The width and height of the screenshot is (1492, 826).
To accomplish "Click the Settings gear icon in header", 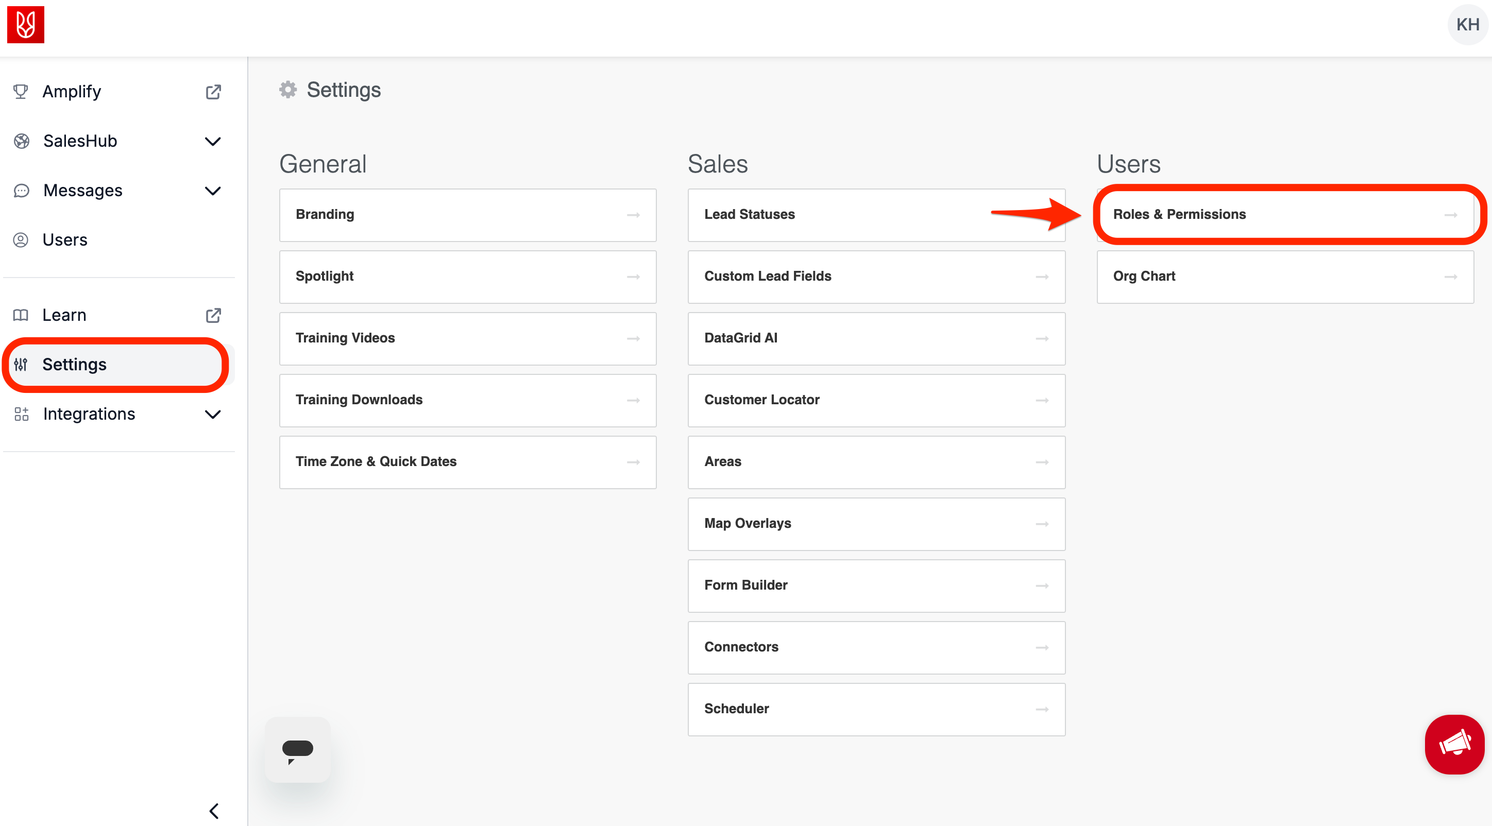I will click(x=288, y=90).
